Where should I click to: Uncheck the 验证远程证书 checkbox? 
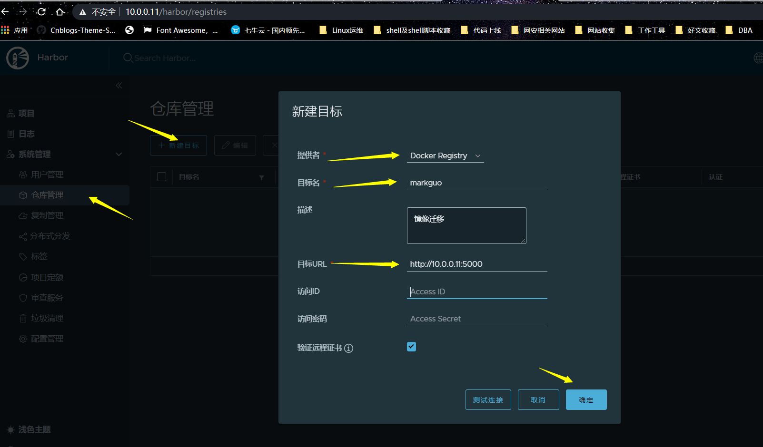pos(412,347)
